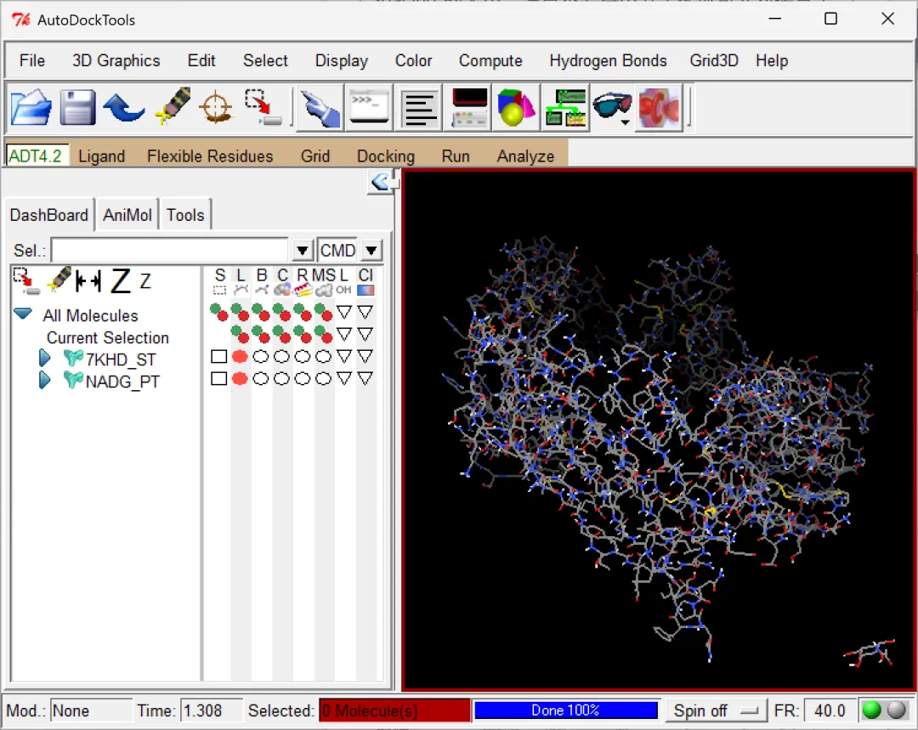Image resolution: width=918 pixels, height=730 pixels.
Task: Enable CPK display for 7KHD_ST
Action: click(281, 357)
